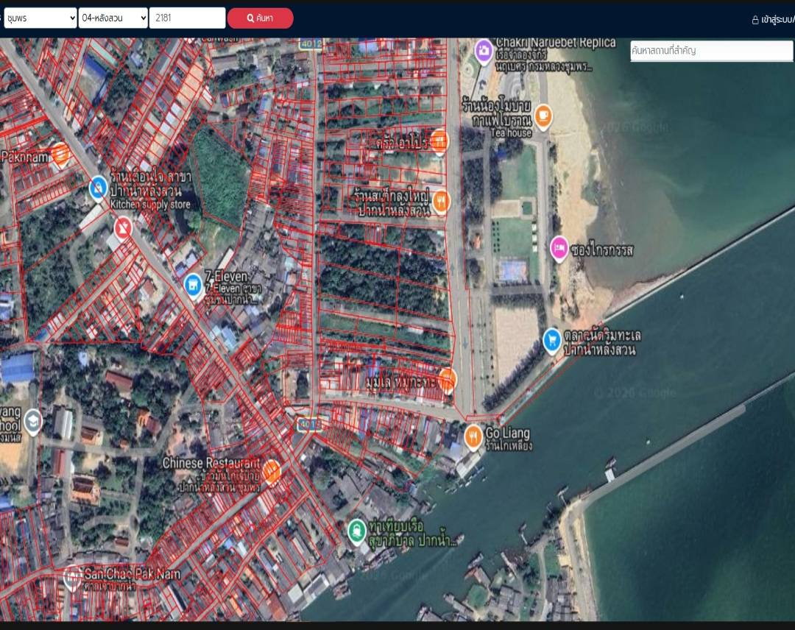Screen dimensions: 795x630
Task: Select the "ตลาดนัดริมทะเล" market label
Action: pos(602,335)
